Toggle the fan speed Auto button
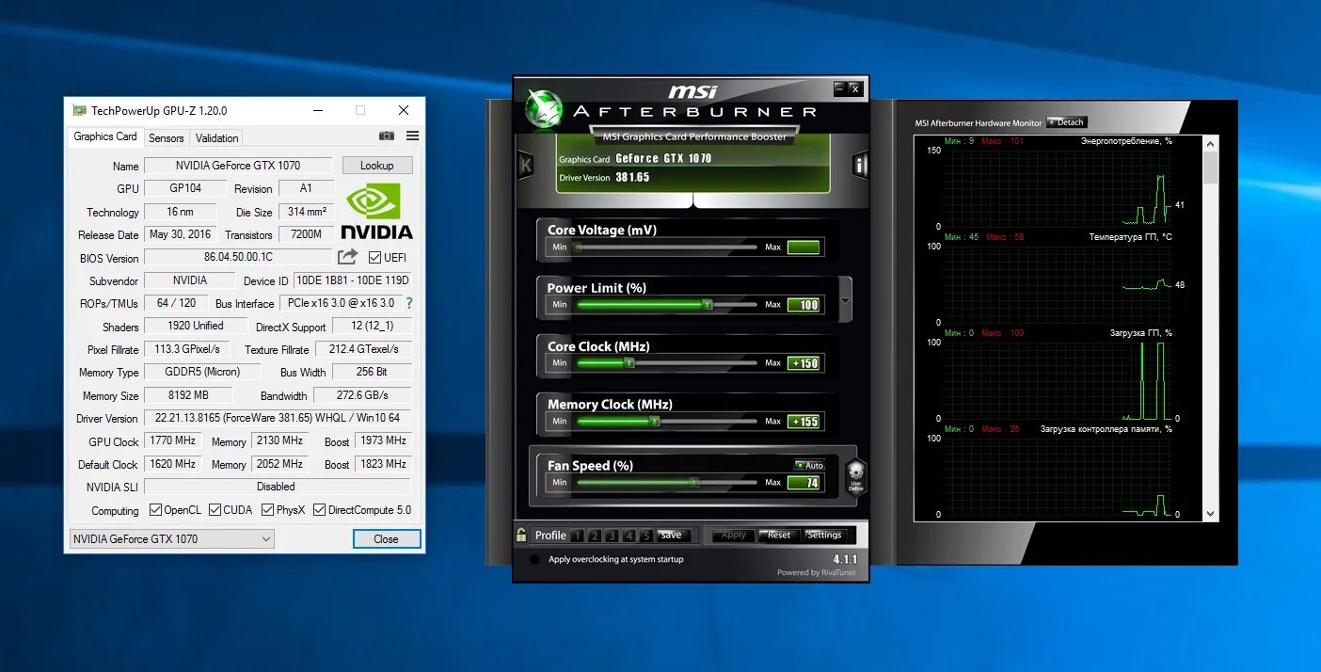1321x672 pixels. point(809,465)
